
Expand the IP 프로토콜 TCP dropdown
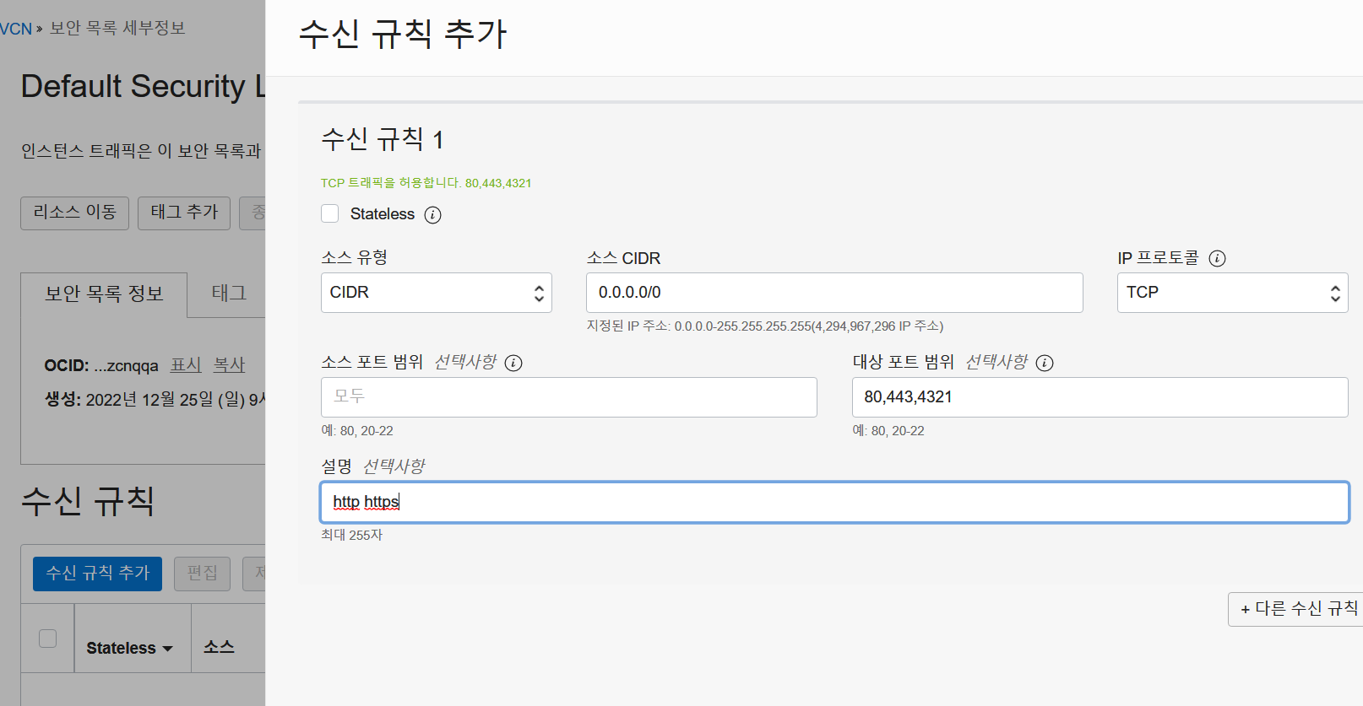click(1232, 293)
